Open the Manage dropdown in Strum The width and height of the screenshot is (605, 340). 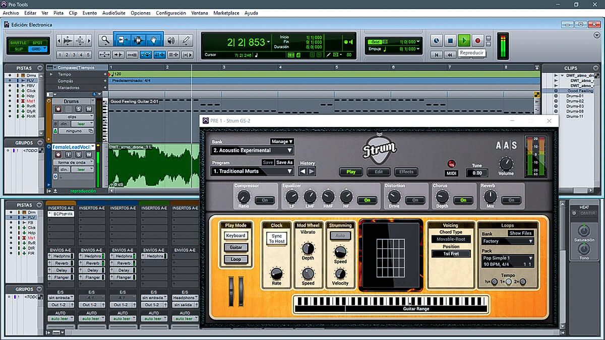pos(282,142)
